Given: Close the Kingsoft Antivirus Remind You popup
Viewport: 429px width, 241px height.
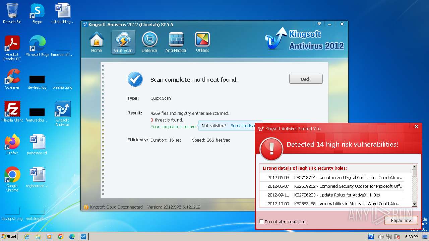Looking at the screenshot, I should pyautogui.click(x=416, y=127).
